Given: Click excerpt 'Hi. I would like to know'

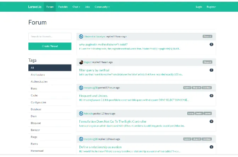Looking at the screenshot, I should click(130, 151).
